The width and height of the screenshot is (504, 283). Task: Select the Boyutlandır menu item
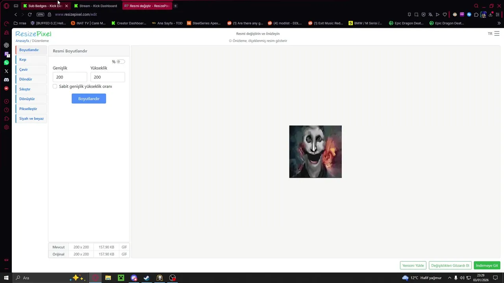coord(31,50)
